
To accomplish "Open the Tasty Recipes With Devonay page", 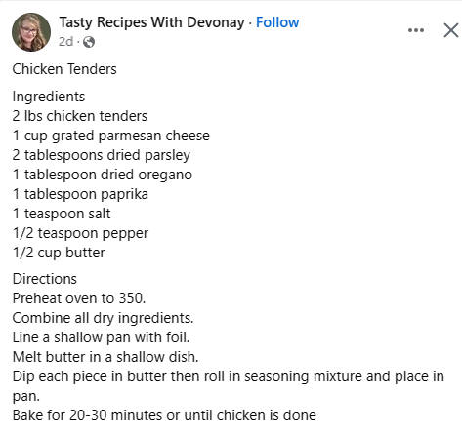I will pos(151,22).
